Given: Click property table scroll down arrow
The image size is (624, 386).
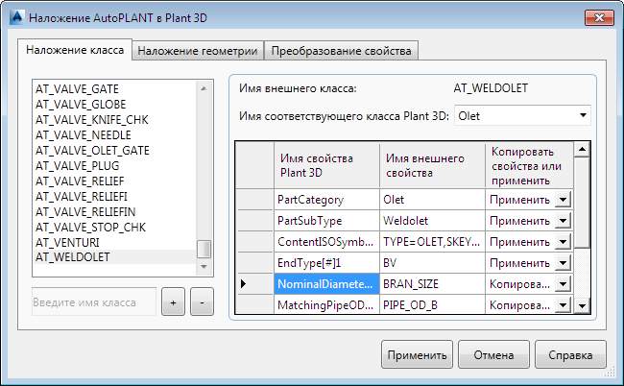Looking at the screenshot, I should pos(582,306).
